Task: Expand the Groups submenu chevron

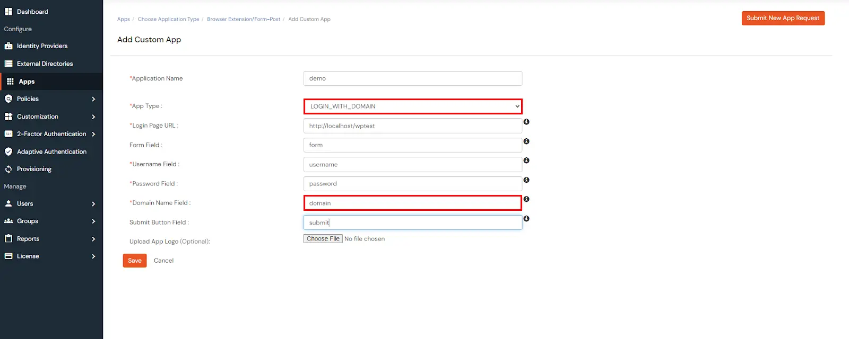Action: (x=93, y=221)
